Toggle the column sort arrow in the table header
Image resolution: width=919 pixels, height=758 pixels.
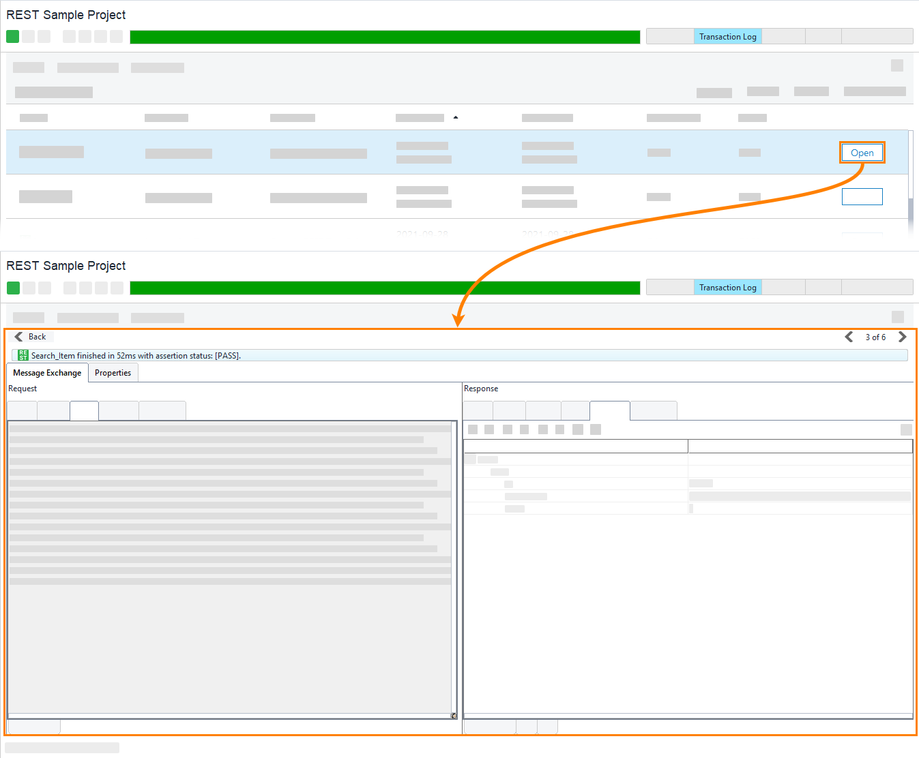point(456,117)
